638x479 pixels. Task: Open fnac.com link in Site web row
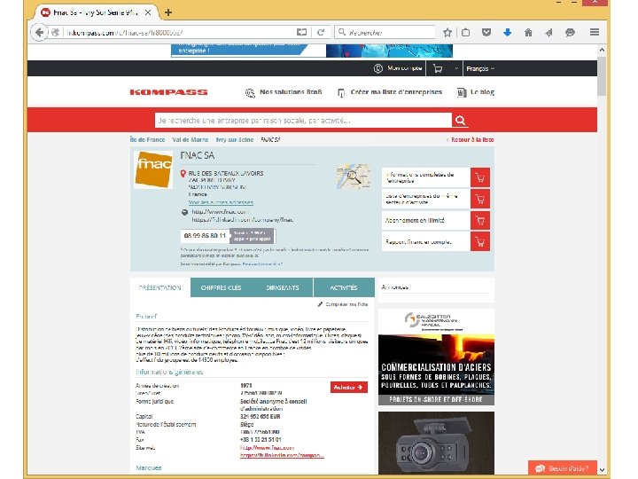point(267,448)
